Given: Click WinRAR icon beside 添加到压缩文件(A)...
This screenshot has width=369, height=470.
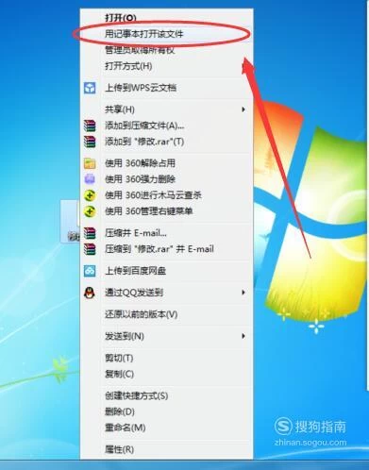Looking at the screenshot, I should click(x=90, y=126).
